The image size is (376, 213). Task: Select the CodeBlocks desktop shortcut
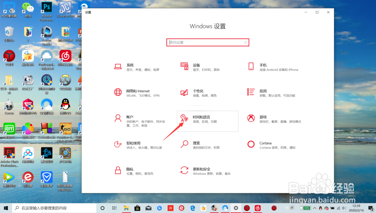pos(47,131)
